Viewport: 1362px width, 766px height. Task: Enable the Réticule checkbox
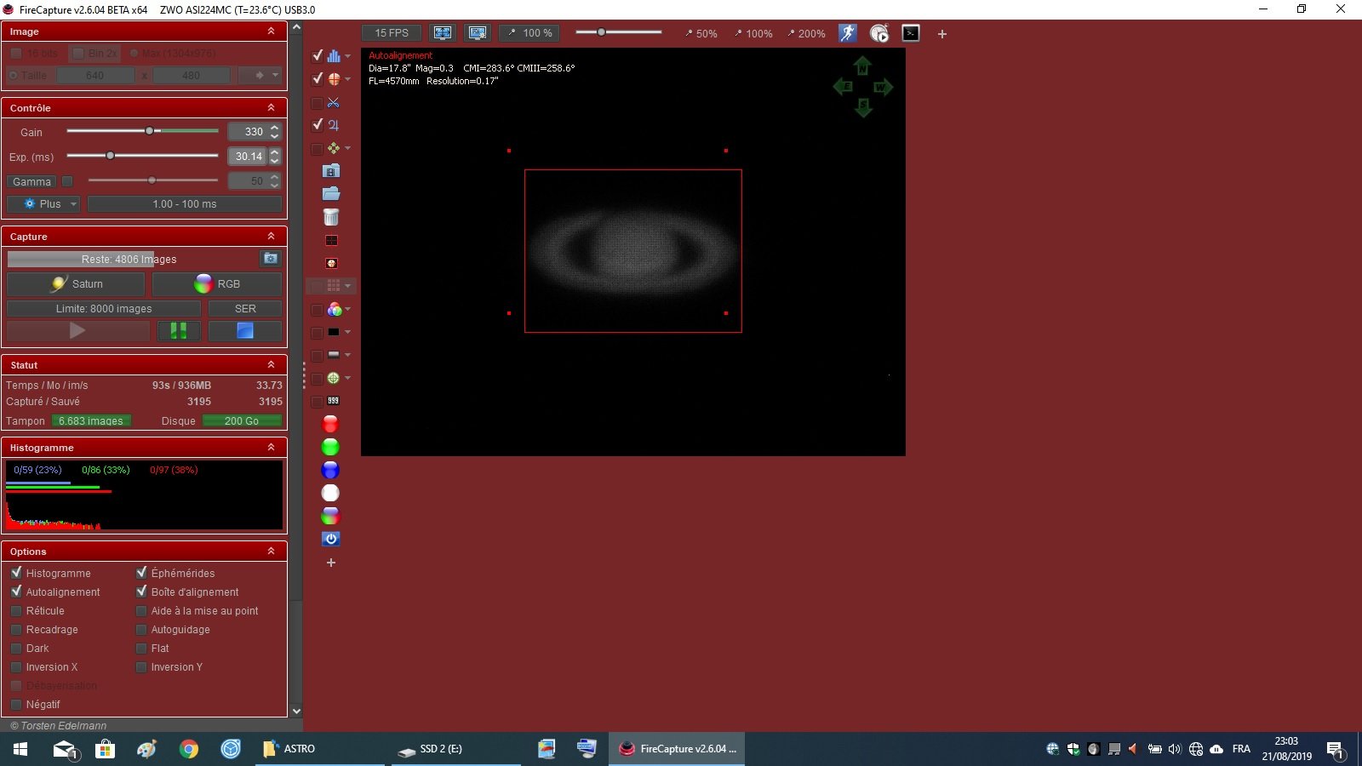[16, 610]
